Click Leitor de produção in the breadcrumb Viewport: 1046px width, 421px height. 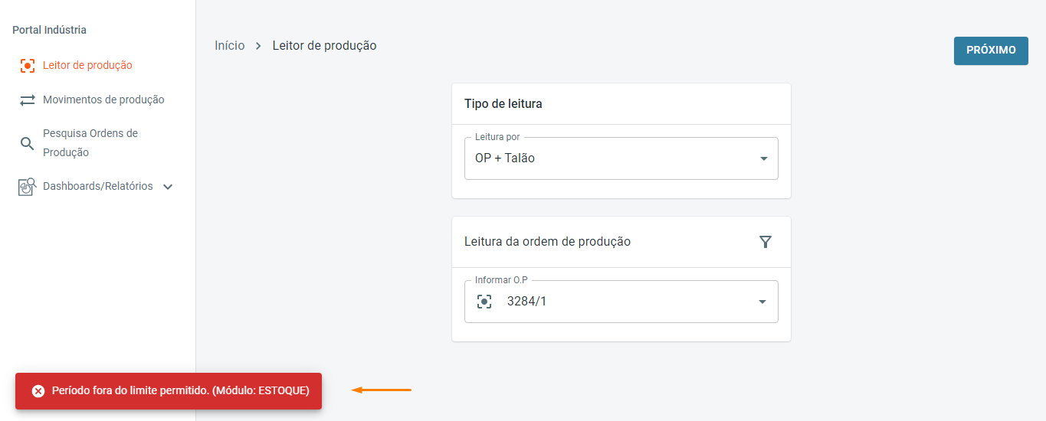(x=324, y=46)
